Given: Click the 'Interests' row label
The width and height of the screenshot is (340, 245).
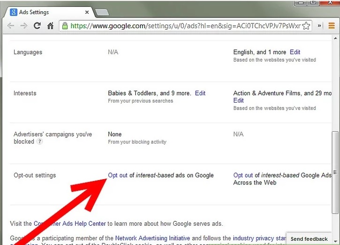Looking at the screenshot, I should (x=25, y=93).
